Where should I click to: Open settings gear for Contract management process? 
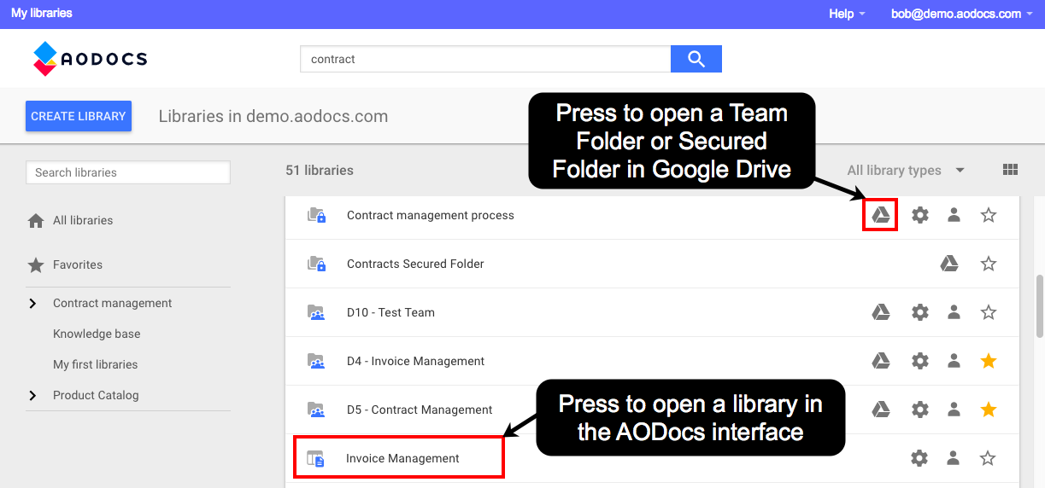click(x=920, y=215)
